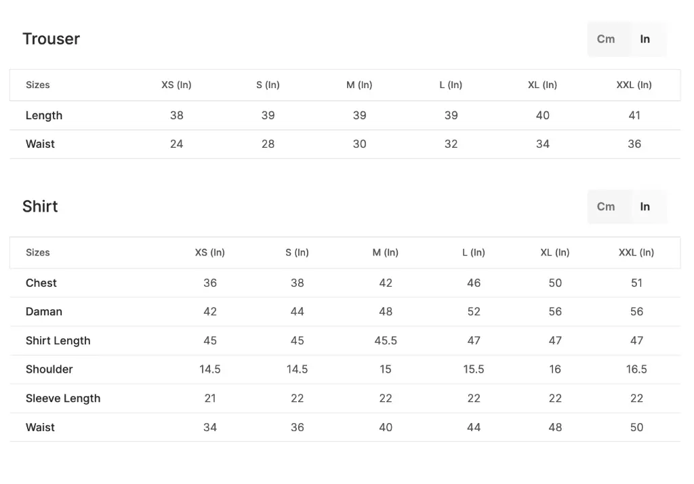This screenshot has width=694, height=484.
Task: Click the Trouser section heading
Action: click(51, 39)
